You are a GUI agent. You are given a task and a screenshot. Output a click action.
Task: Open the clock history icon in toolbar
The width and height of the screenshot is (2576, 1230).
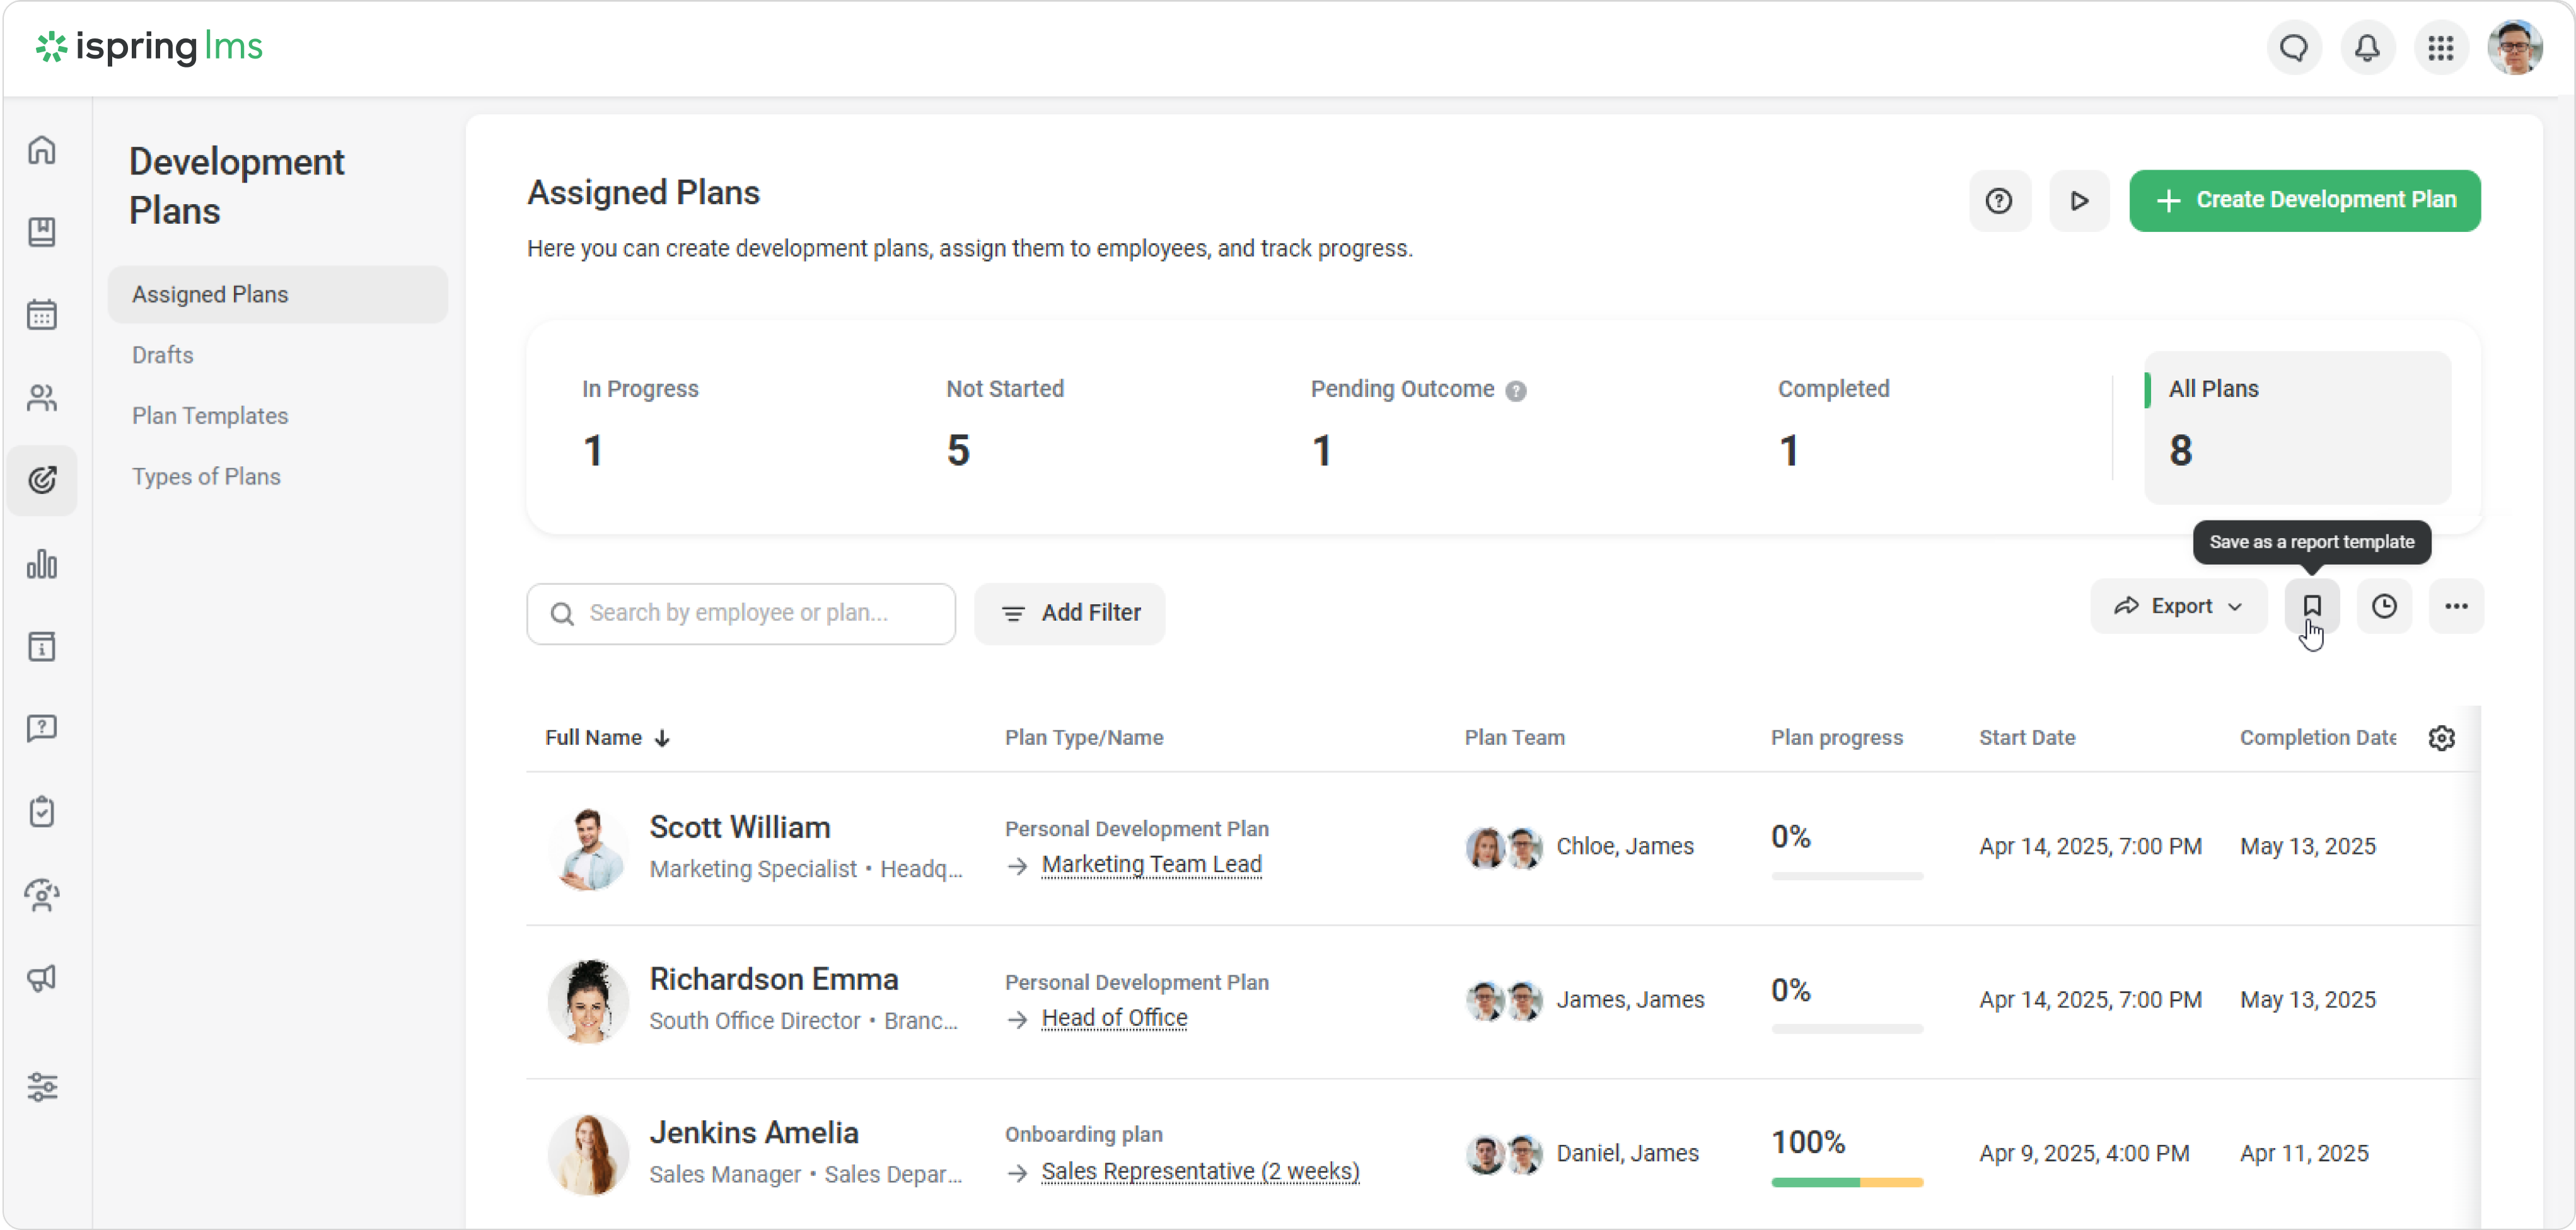point(2384,606)
